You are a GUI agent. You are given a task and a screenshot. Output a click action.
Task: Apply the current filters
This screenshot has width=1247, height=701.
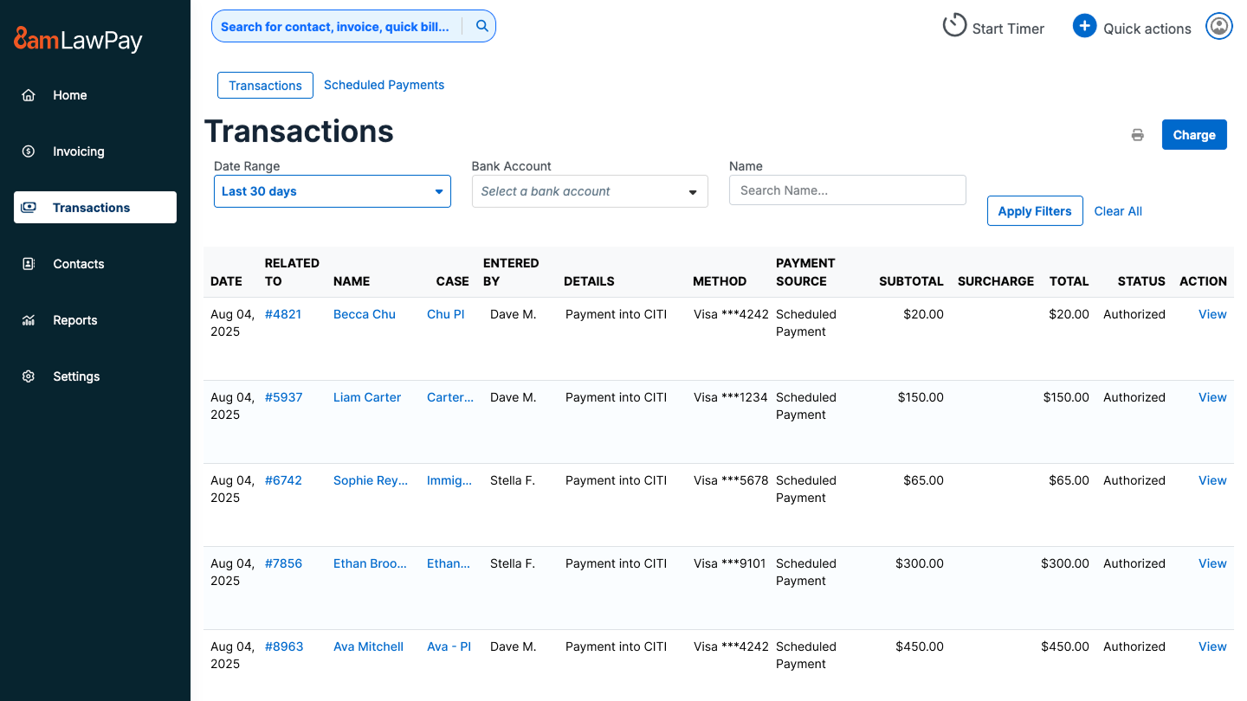pyautogui.click(x=1035, y=210)
